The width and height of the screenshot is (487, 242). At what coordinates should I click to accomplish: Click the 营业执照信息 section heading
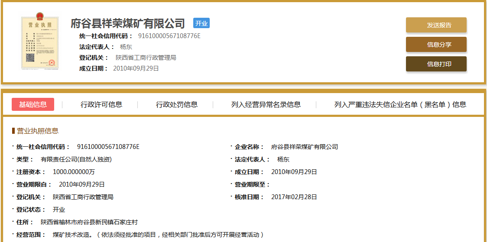click(x=37, y=131)
